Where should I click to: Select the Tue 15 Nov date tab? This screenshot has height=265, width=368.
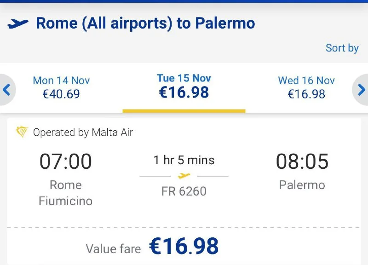pyautogui.click(x=184, y=86)
